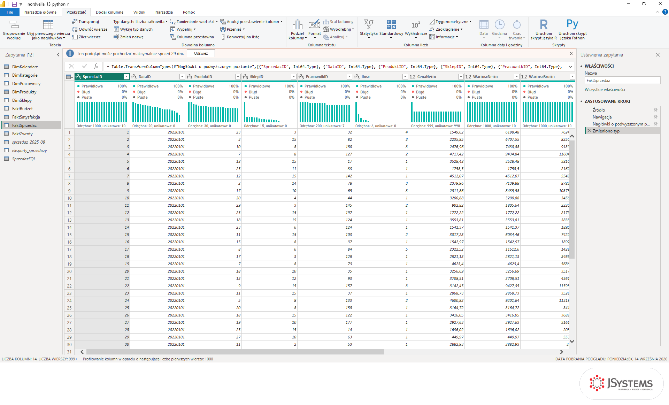Viewport: 669px width, 405px height.
Task: Click the Nazwa field containing FaktSprzedaz
Action: (x=622, y=81)
